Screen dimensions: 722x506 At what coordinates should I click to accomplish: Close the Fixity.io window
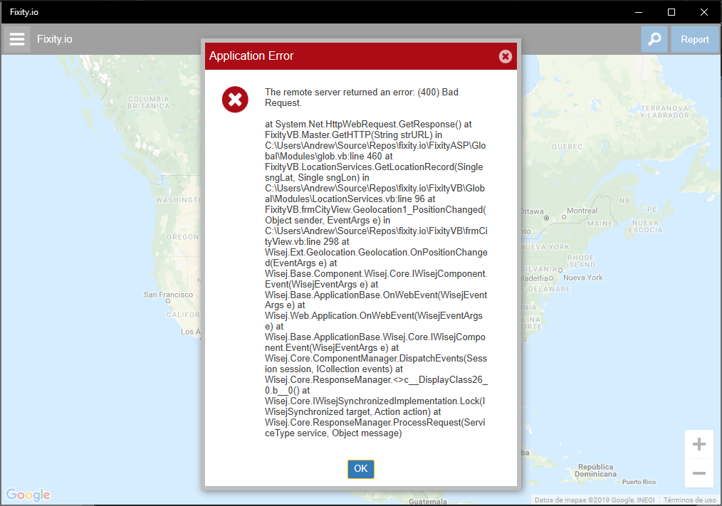pyautogui.click(x=704, y=12)
